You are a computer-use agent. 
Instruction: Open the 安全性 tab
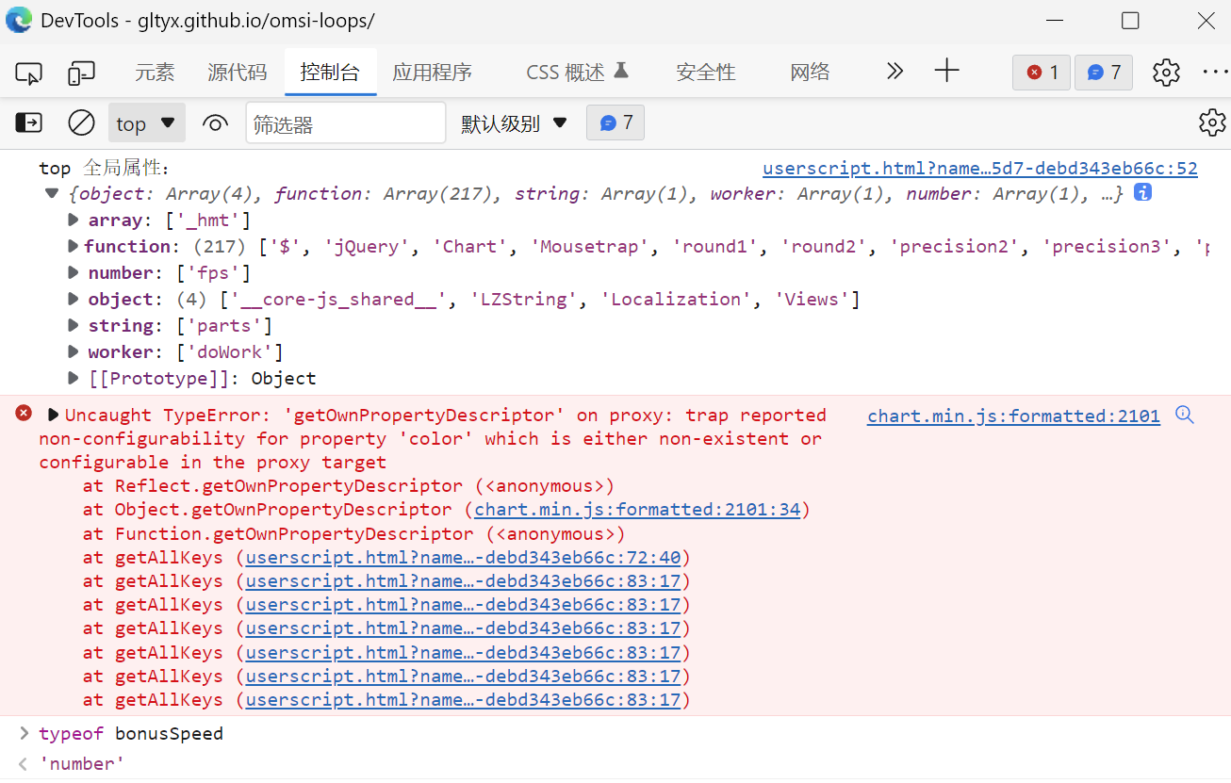pos(706,73)
